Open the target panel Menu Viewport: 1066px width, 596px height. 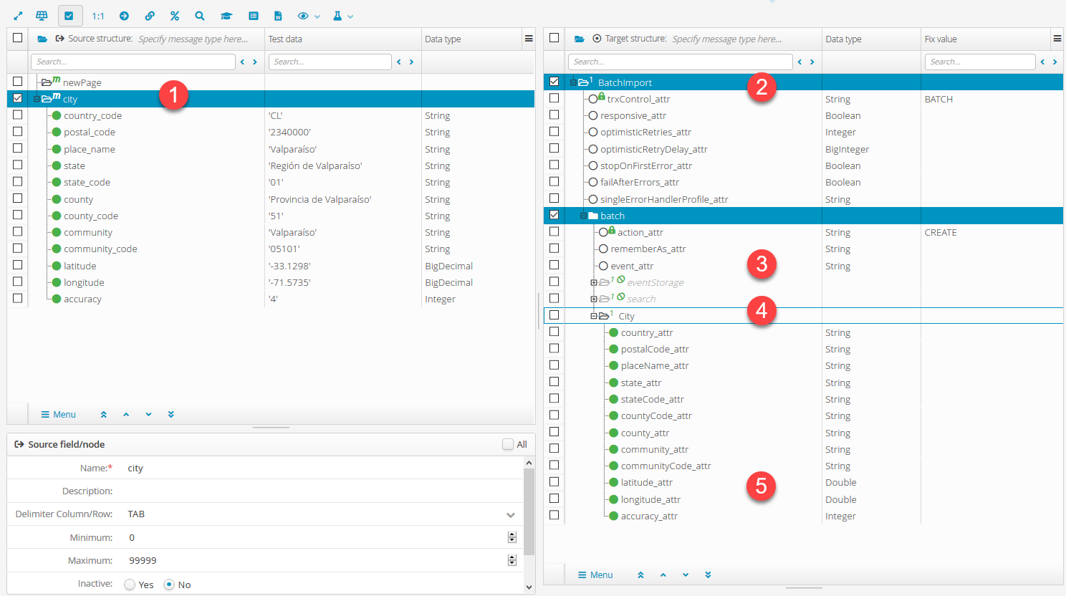click(595, 575)
